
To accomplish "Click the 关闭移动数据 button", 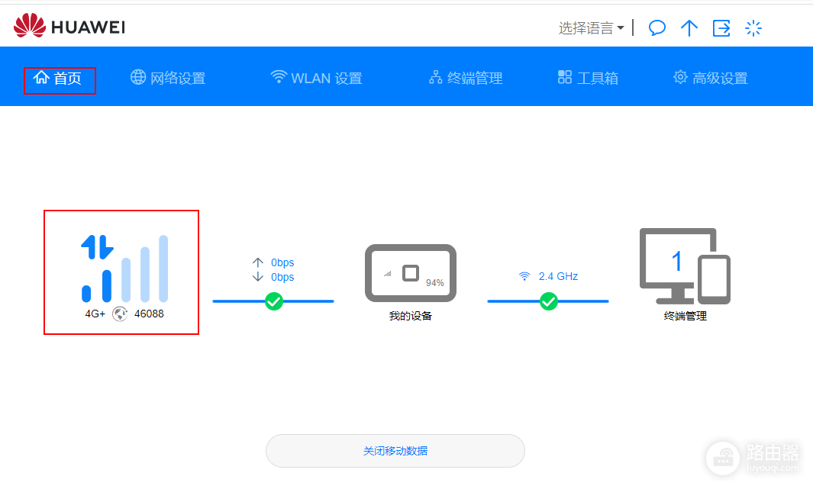I will 395,451.
